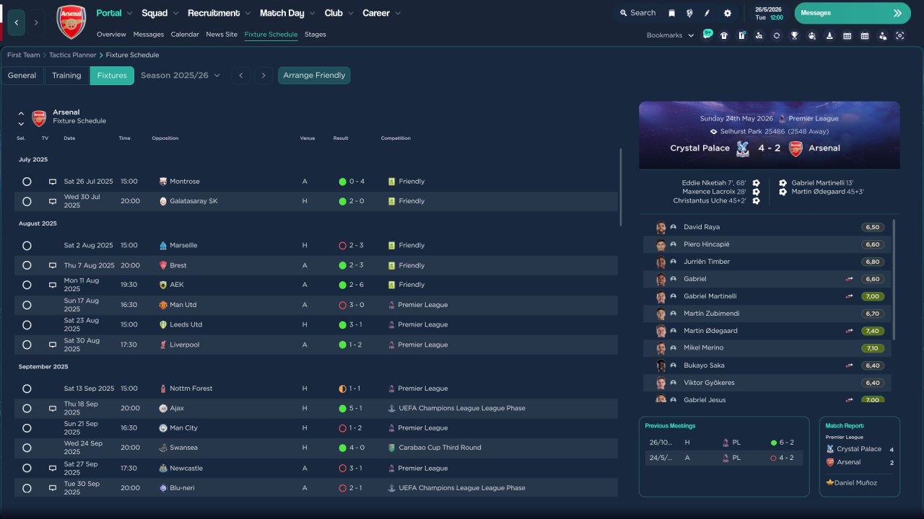Screen dimensions: 924x519
Task: Click the player ratings list scrollbar
Action: point(894,280)
